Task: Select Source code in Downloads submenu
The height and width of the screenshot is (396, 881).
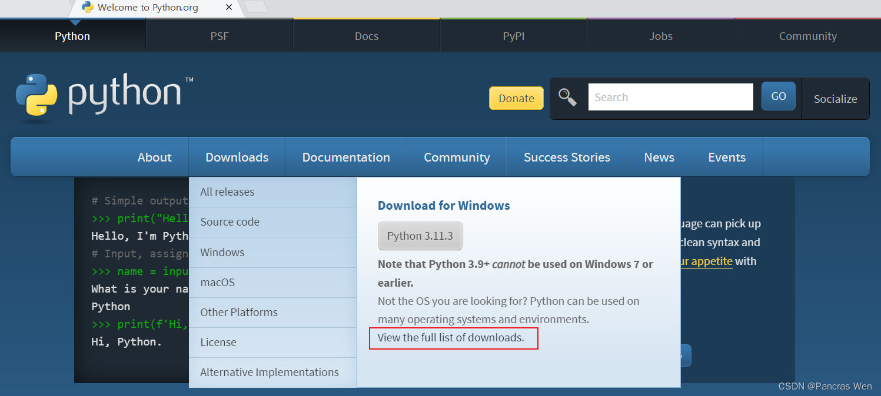Action: click(x=273, y=222)
